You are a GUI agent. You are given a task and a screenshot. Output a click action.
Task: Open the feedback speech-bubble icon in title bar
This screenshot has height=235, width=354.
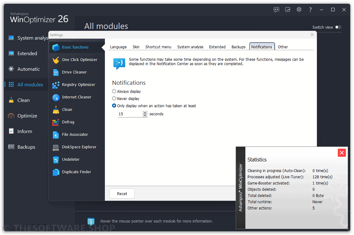276,9
